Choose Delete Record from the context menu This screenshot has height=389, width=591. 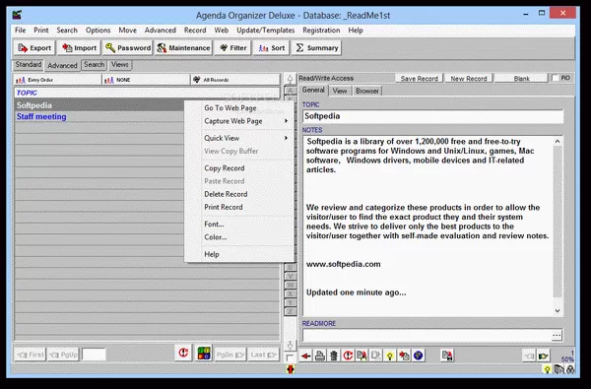click(x=239, y=194)
